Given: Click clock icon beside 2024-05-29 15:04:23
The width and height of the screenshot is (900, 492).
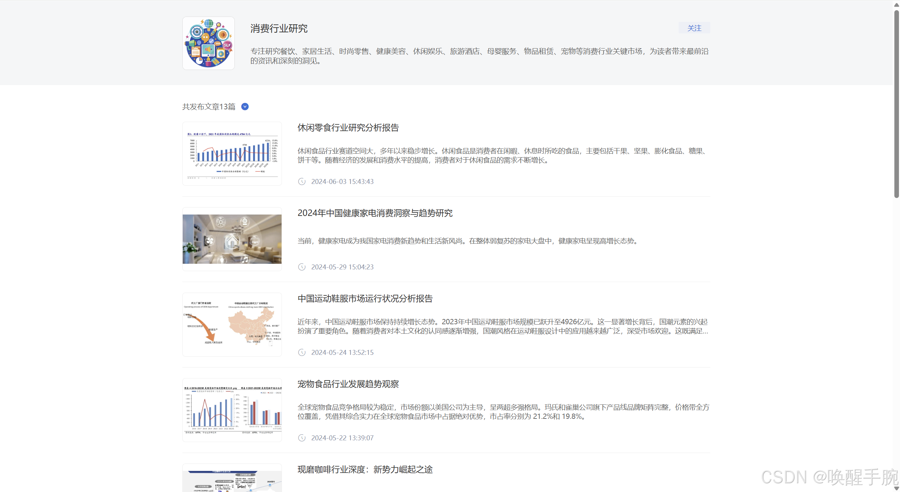Looking at the screenshot, I should tap(302, 267).
